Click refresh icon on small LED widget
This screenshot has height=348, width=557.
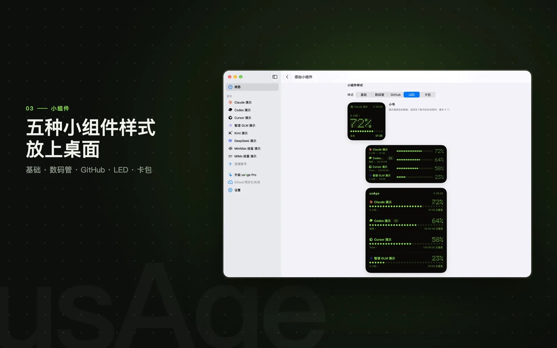tap(374, 107)
